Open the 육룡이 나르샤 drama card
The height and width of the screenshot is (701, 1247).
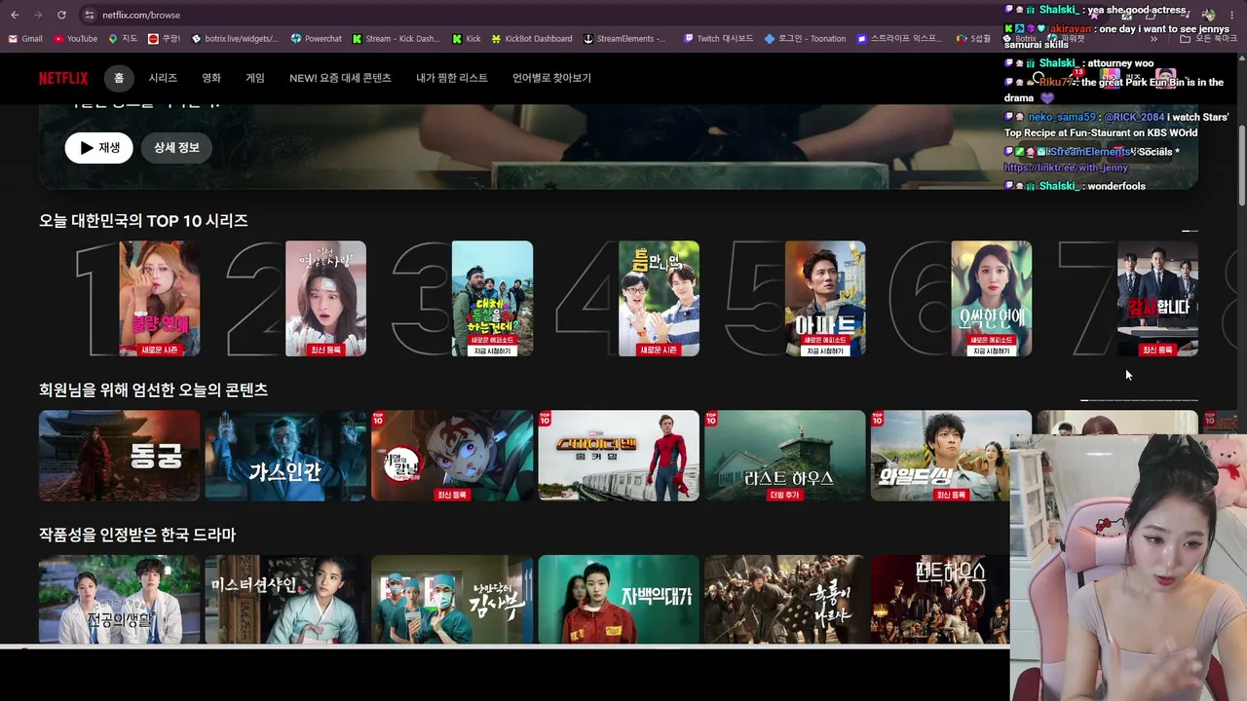point(784,600)
